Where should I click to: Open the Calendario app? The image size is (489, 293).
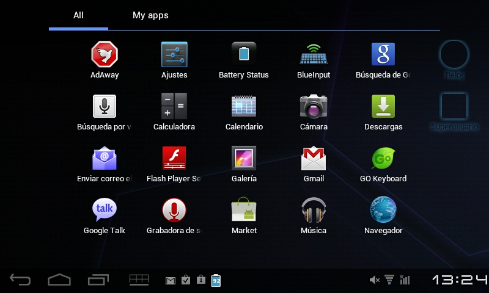point(244,112)
